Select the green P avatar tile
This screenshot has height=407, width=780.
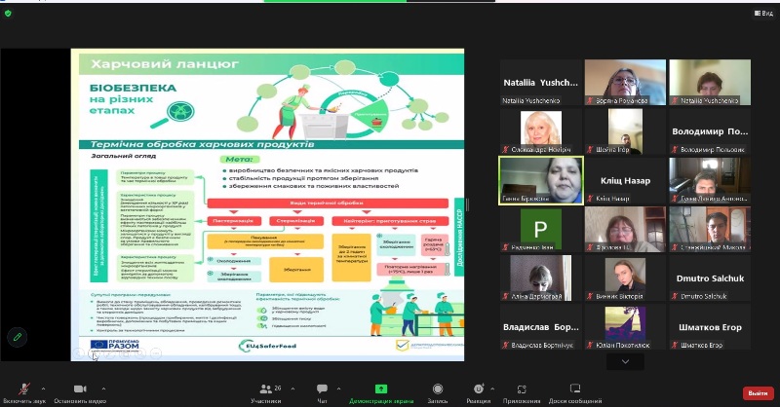pyautogui.click(x=541, y=229)
